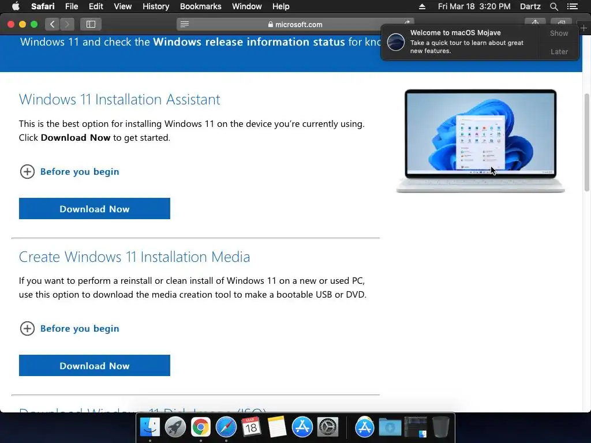Screen dimensions: 591x443
Task: Click the minimized window thumbnail in the Dock
Action: [x=416, y=427]
